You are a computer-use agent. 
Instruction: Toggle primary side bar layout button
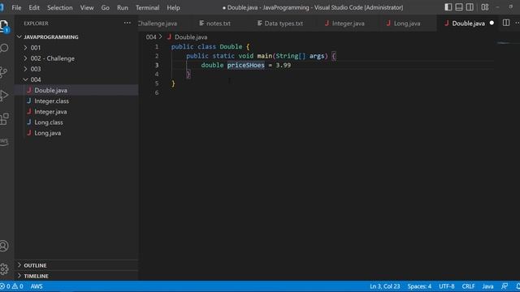click(x=448, y=7)
